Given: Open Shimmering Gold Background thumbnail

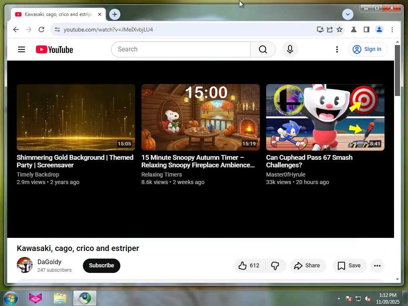Looking at the screenshot, I should pos(76,118).
